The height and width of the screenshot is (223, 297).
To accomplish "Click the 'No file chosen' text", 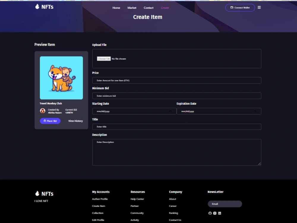I will tap(119, 59).
